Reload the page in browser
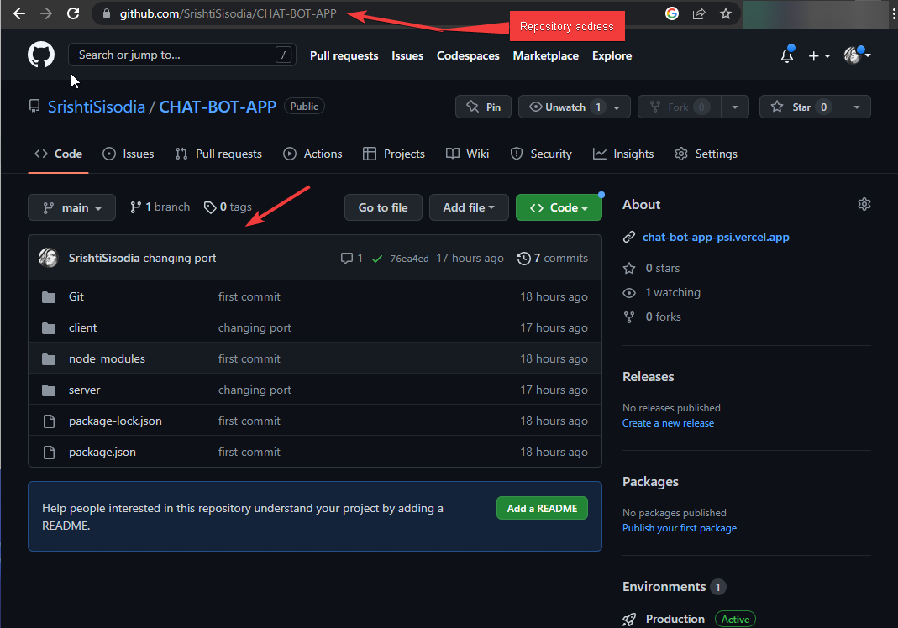This screenshot has height=628, width=898. click(x=73, y=13)
